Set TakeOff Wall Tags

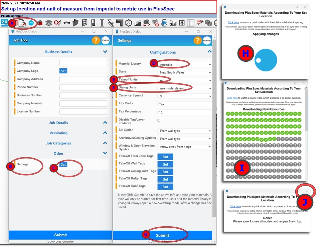[x=165, y=165]
